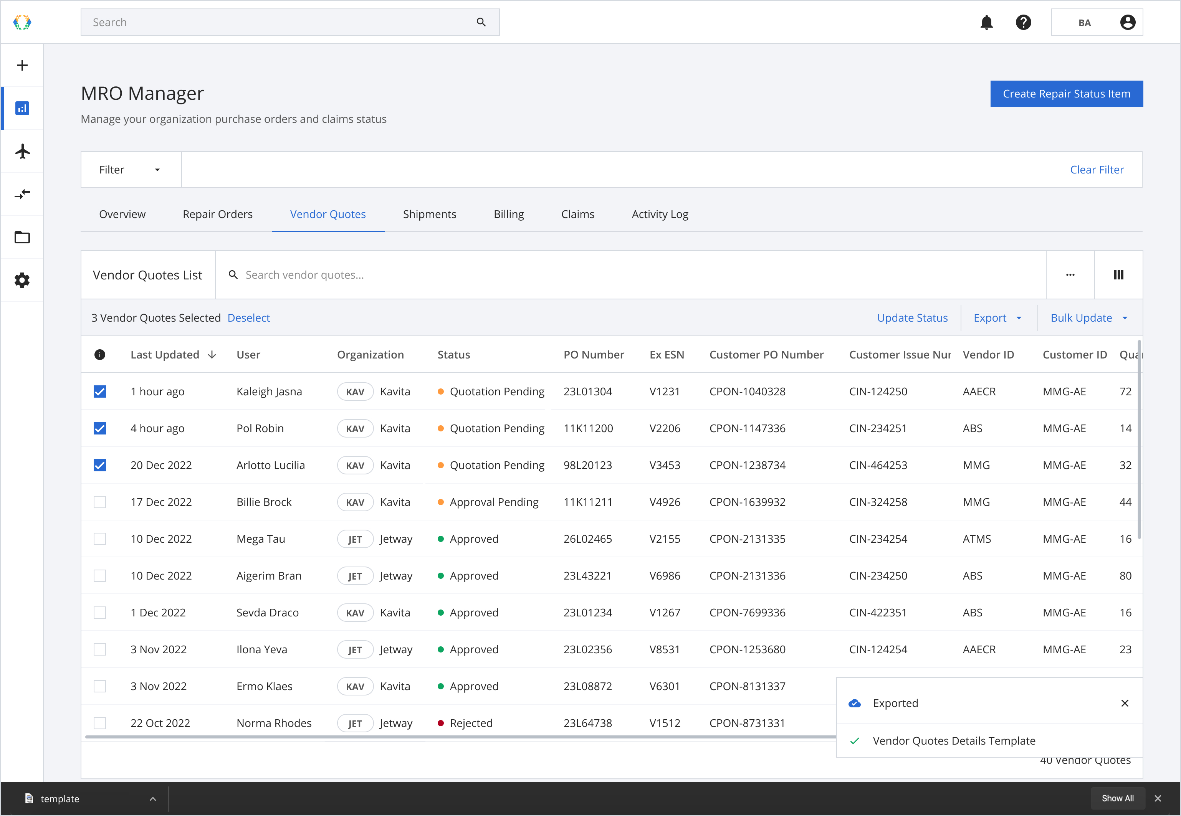Viewport: 1181px width, 816px height.
Task: Check the Ilona Yeva row checkbox
Action: click(100, 649)
